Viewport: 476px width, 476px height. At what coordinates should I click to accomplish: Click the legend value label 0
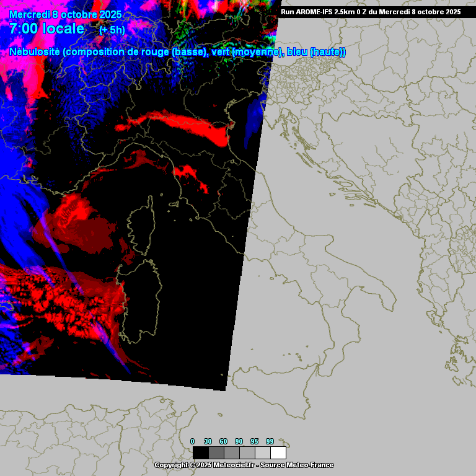point(192,441)
